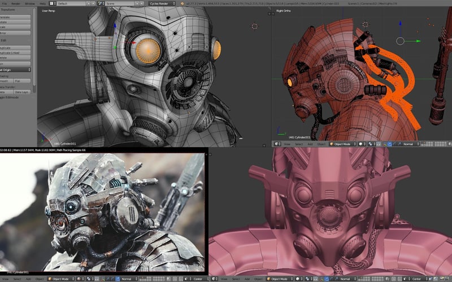This screenshot has height=282, width=452.
Task: Open editor type selector in bottom-right viewport header
Action: pos(215,279)
